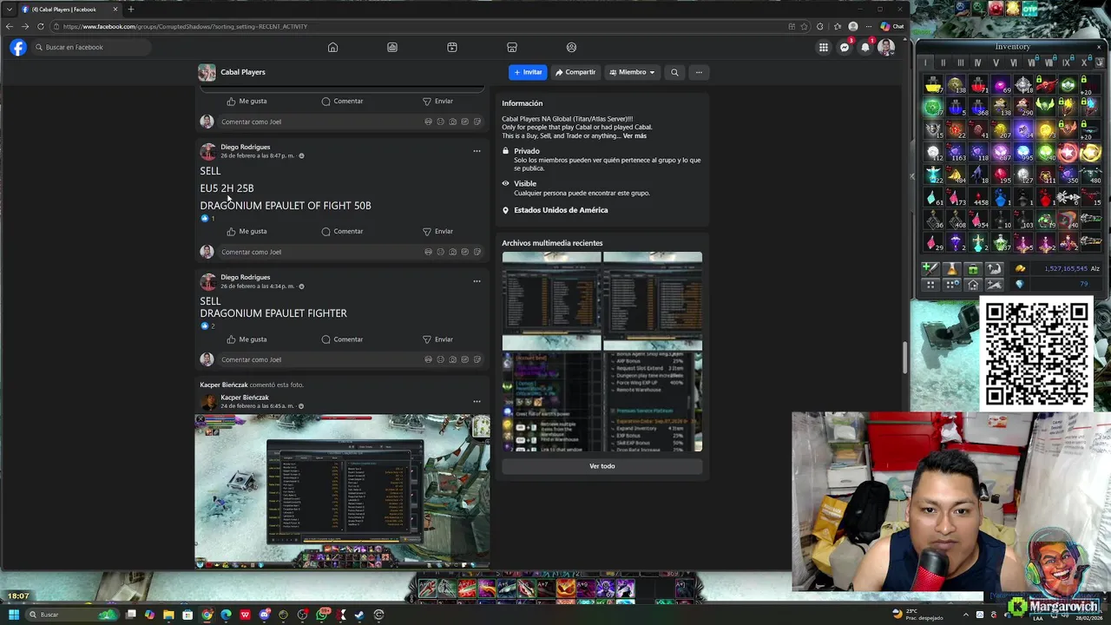
Task: Open right recent media thumbnail
Action: point(653,300)
